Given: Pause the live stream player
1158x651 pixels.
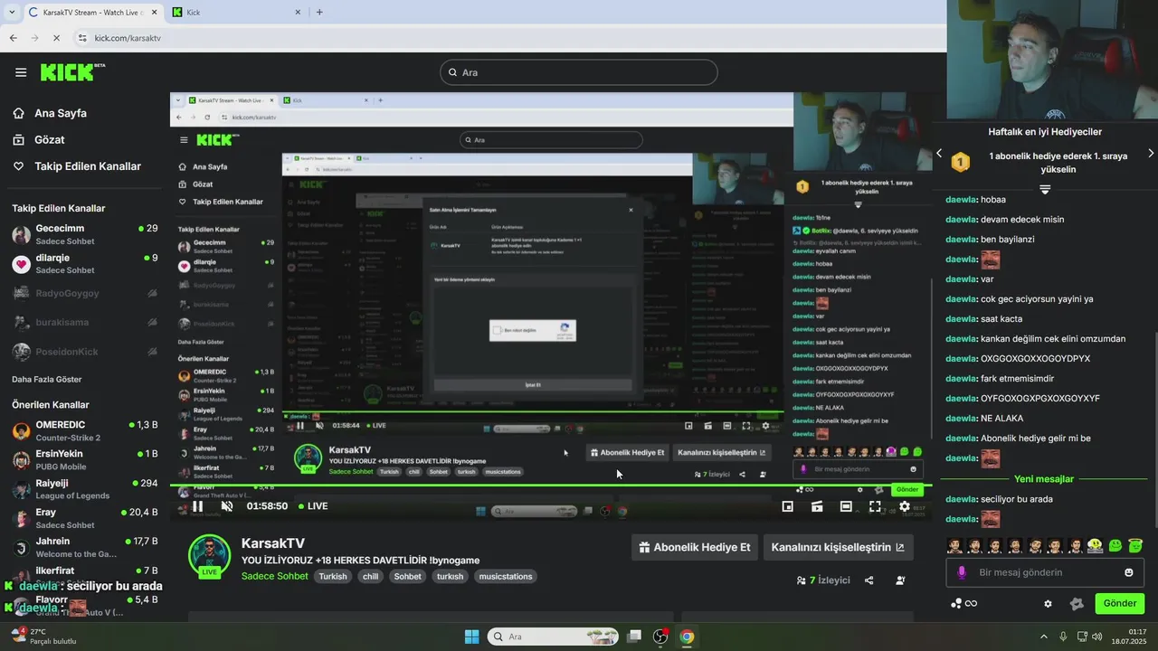Looking at the screenshot, I should pyautogui.click(x=198, y=506).
